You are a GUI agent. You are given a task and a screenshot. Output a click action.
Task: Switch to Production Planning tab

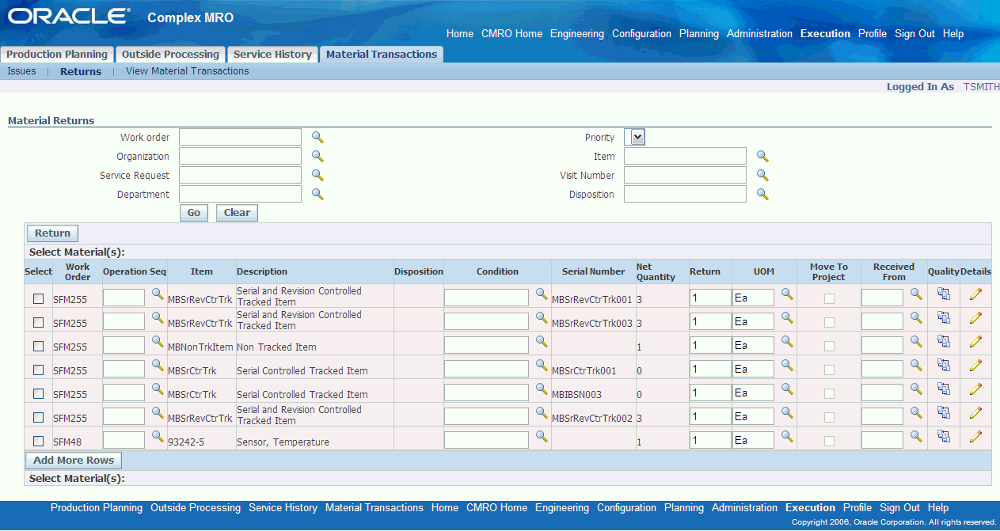click(57, 55)
